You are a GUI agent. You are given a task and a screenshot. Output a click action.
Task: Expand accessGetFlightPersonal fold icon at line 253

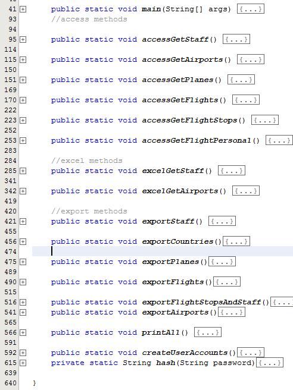23,140
